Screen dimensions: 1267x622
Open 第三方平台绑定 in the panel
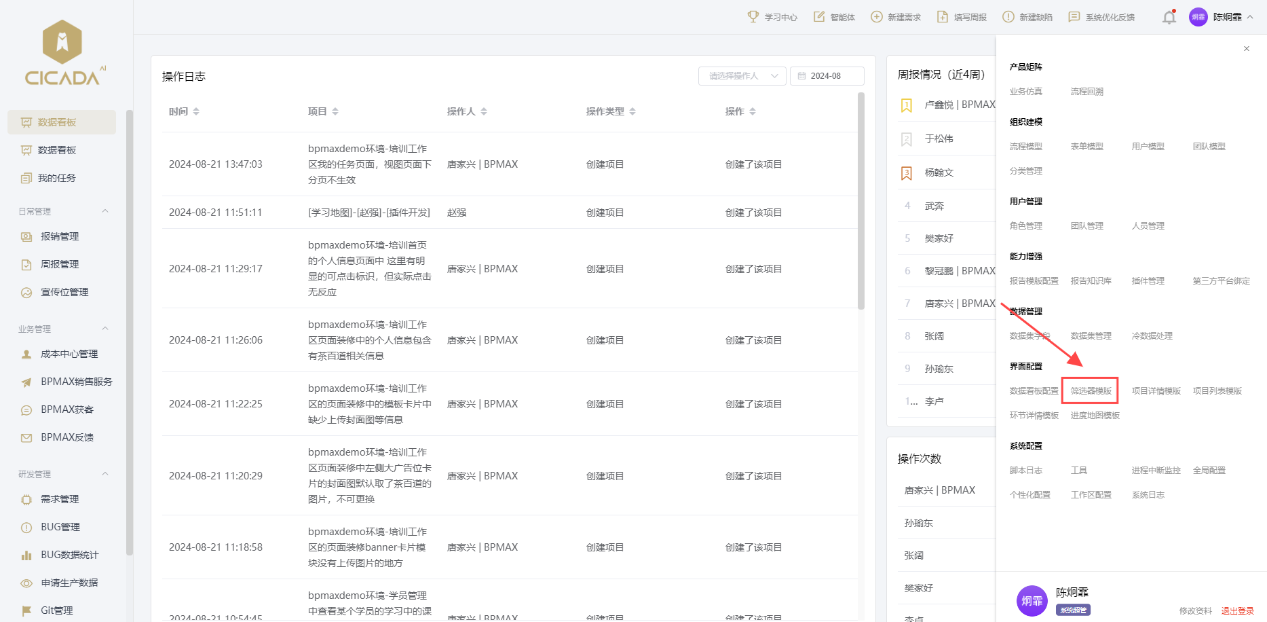click(x=1221, y=281)
